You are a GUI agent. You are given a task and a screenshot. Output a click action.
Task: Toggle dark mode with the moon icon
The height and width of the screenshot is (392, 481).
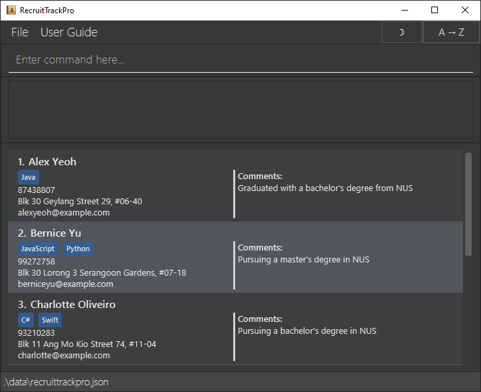click(x=401, y=32)
